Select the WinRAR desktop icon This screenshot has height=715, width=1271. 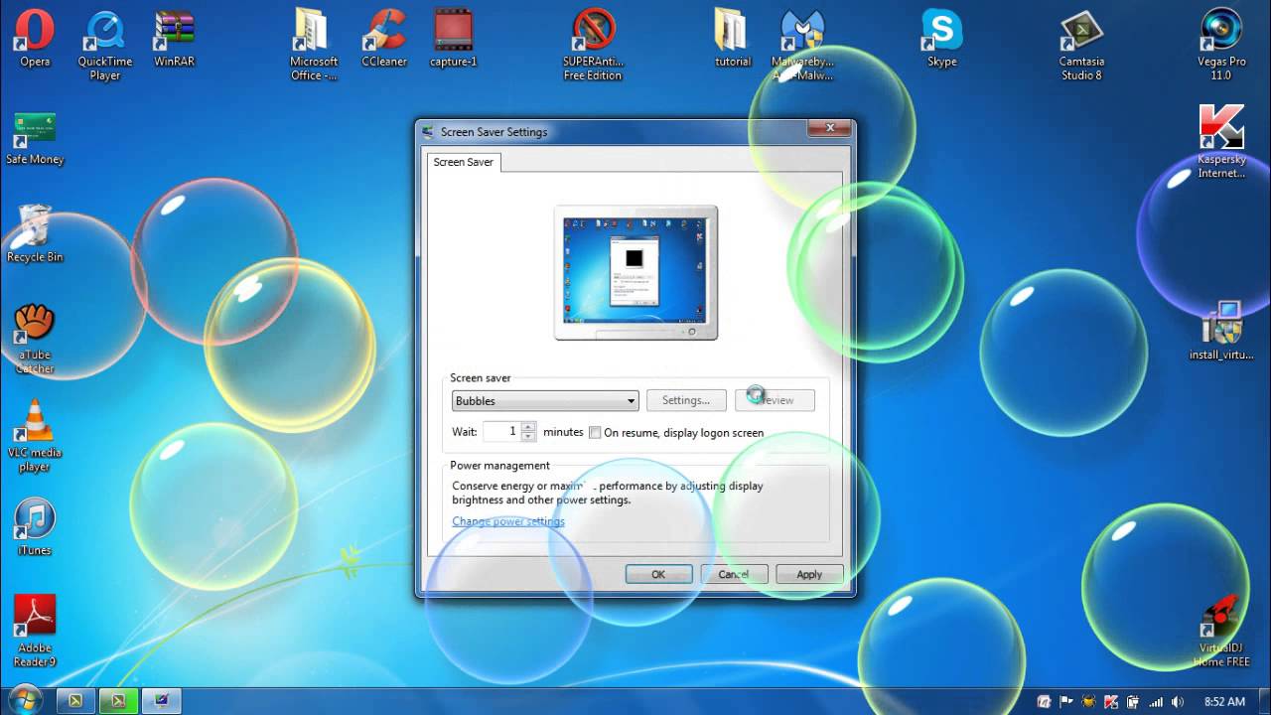tap(175, 38)
